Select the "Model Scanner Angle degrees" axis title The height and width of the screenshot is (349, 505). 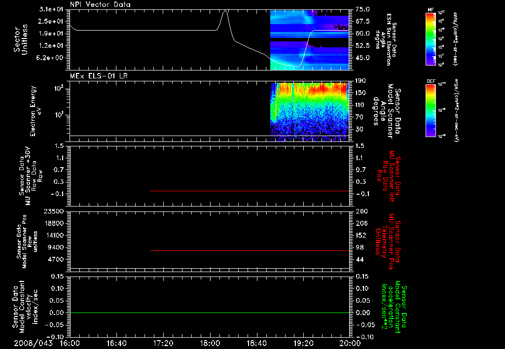coord(387,111)
